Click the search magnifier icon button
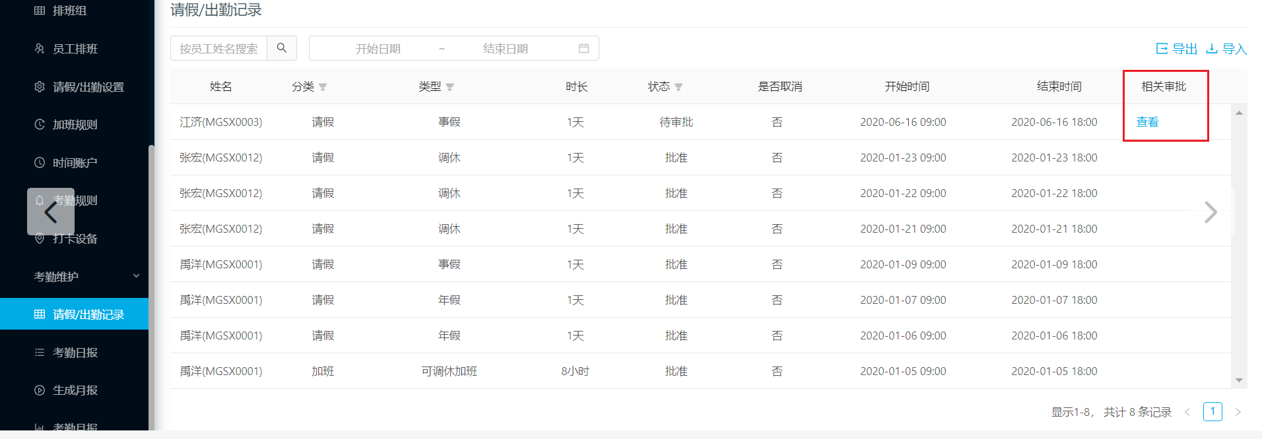 tap(282, 48)
